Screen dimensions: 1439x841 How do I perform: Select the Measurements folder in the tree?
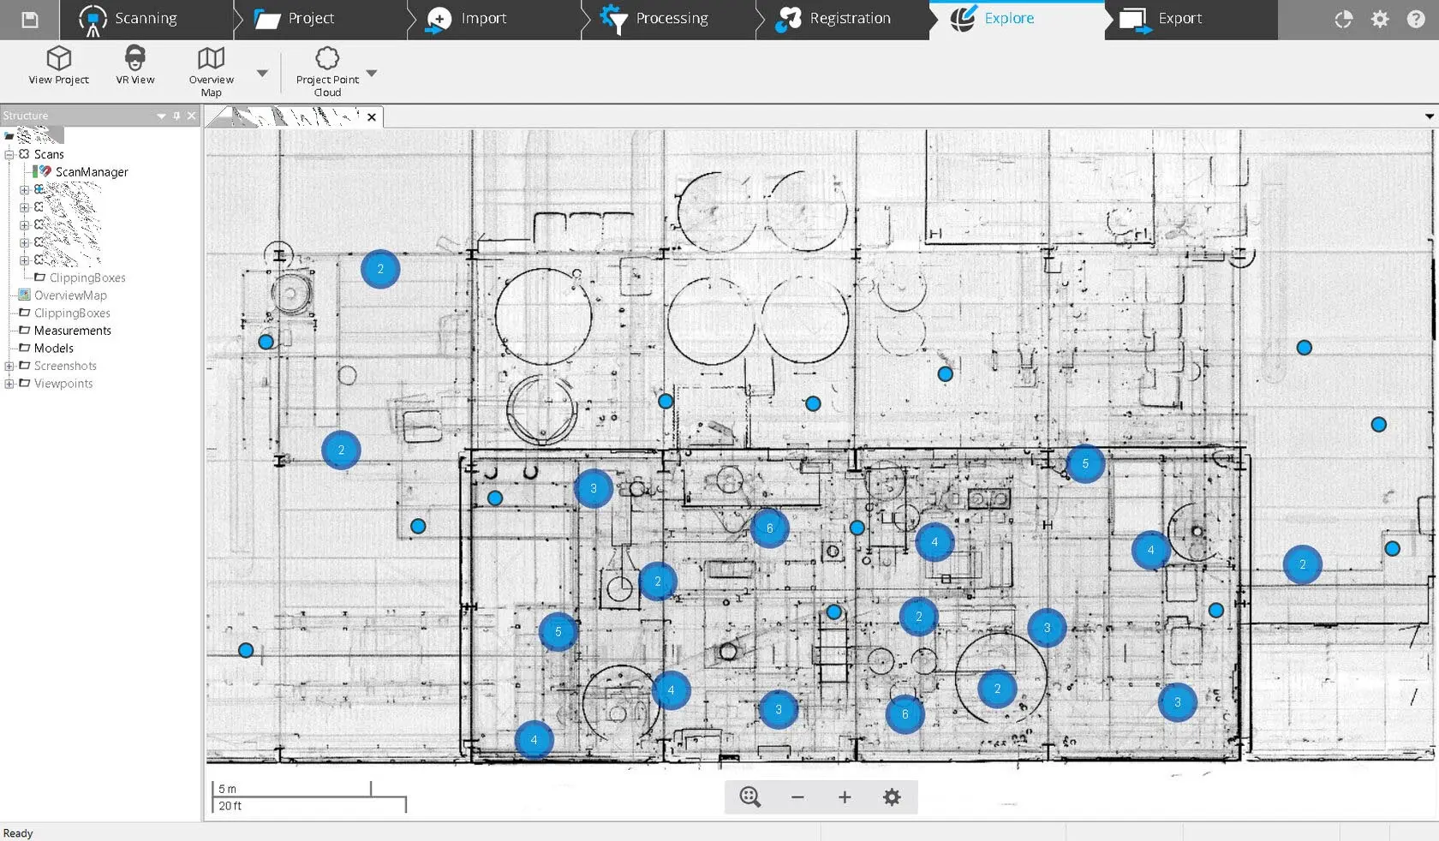[x=73, y=331]
